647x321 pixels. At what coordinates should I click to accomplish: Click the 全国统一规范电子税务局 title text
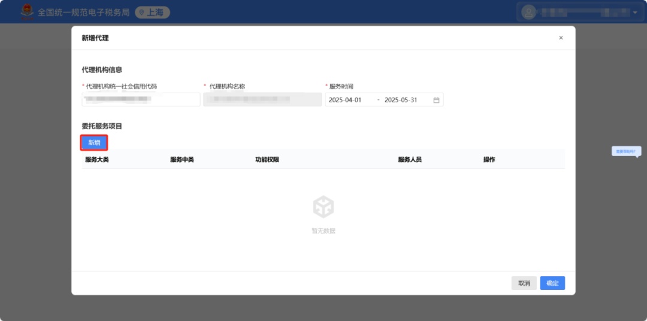click(84, 13)
